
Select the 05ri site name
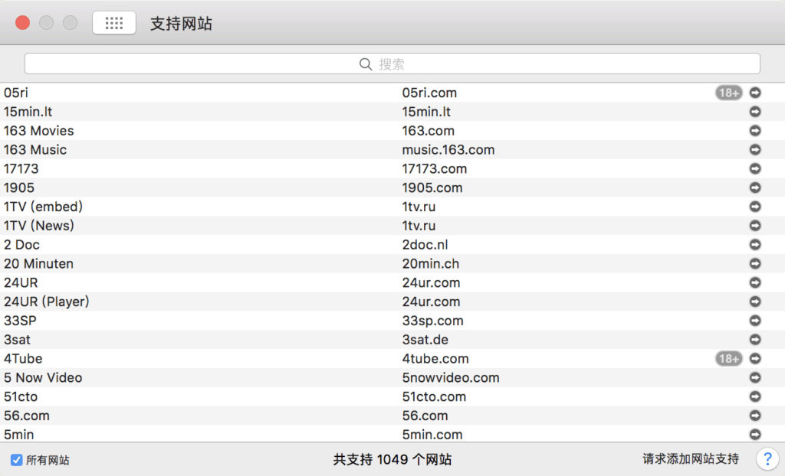(16, 93)
